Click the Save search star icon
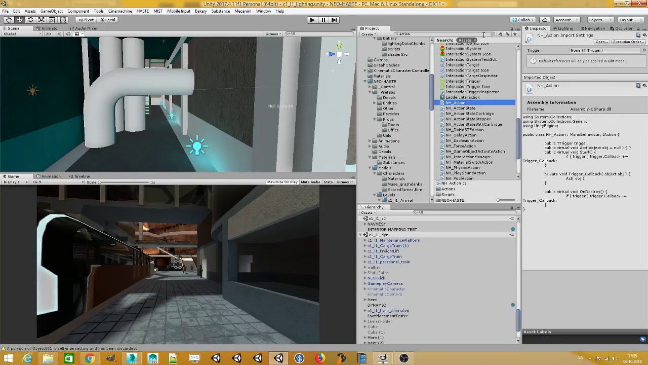The image size is (648, 365). (515, 34)
